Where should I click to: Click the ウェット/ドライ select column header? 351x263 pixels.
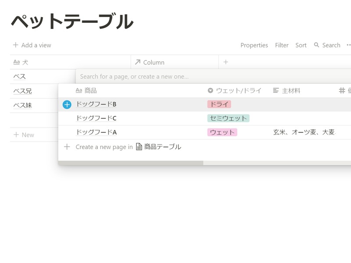point(234,91)
